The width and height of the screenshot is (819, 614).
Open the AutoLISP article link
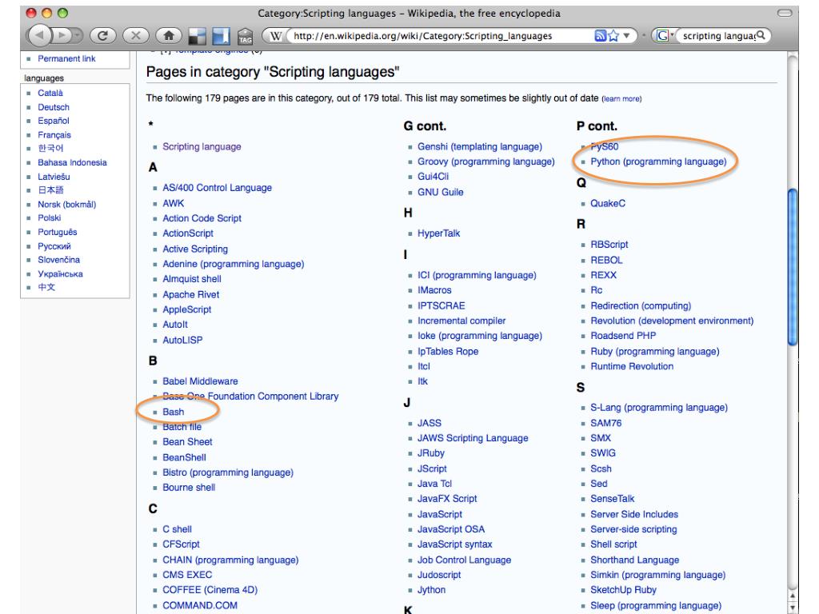[182, 340]
